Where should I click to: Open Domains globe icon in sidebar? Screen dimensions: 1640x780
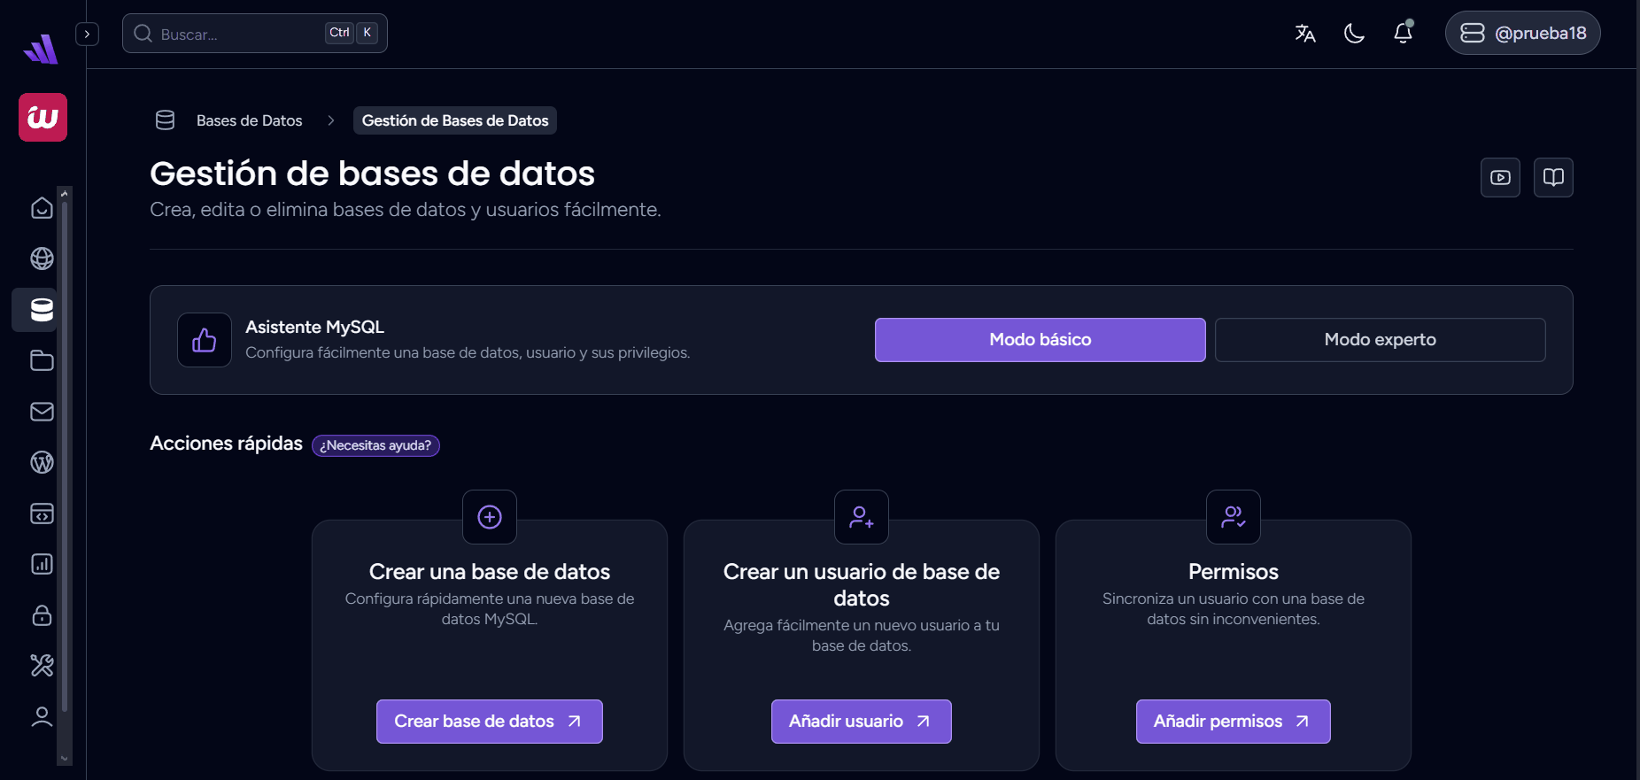[x=42, y=259]
